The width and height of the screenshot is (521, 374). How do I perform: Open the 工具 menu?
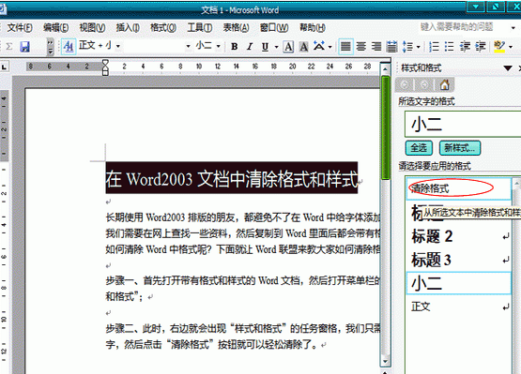(200, 27)
